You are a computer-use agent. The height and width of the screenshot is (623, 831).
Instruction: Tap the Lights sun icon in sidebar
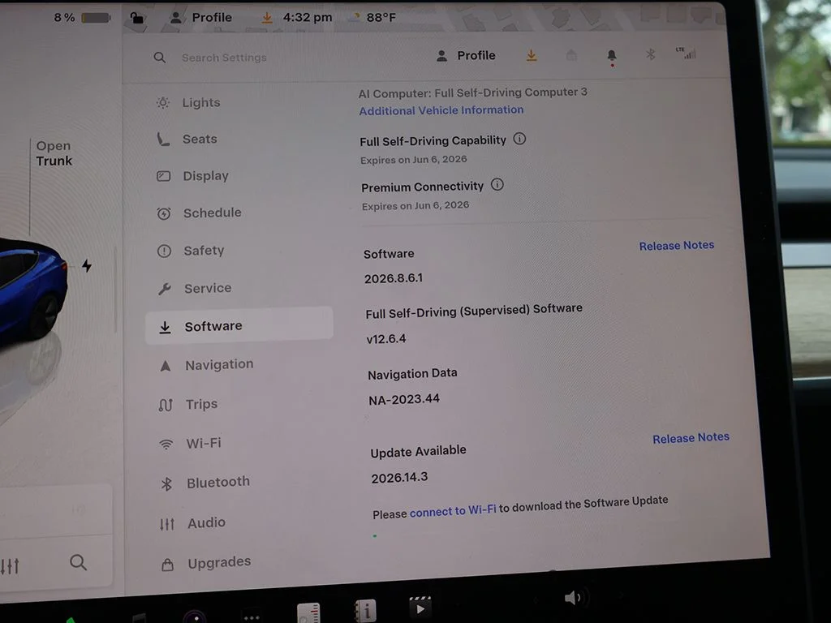click(163, 102)
